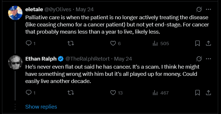
Task: Open more options menu on Ethan Ralph's tweet
Action: [208, 59]
